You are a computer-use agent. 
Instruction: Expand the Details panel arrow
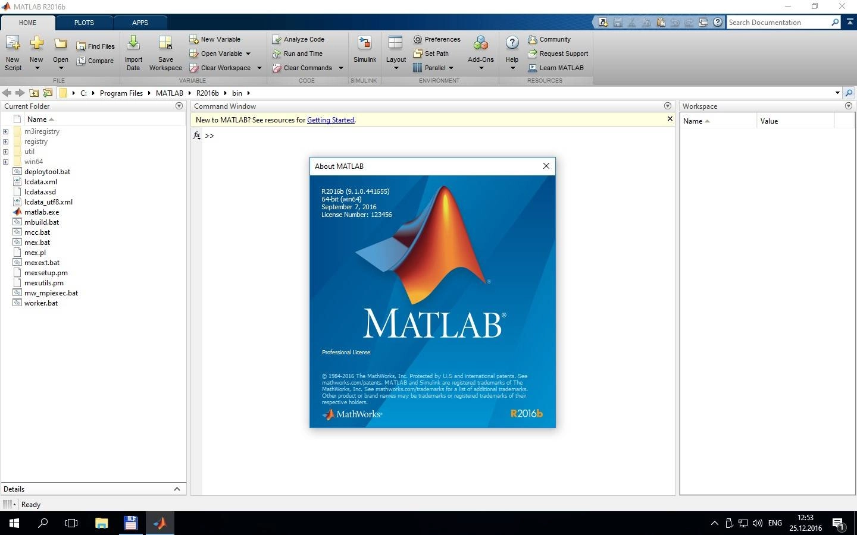point(177,489)
